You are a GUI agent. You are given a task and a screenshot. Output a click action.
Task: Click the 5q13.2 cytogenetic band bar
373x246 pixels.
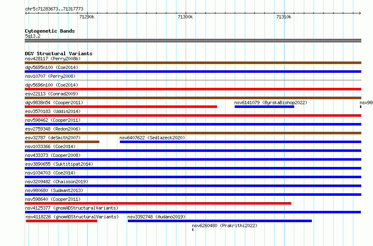tap(193, 41)
